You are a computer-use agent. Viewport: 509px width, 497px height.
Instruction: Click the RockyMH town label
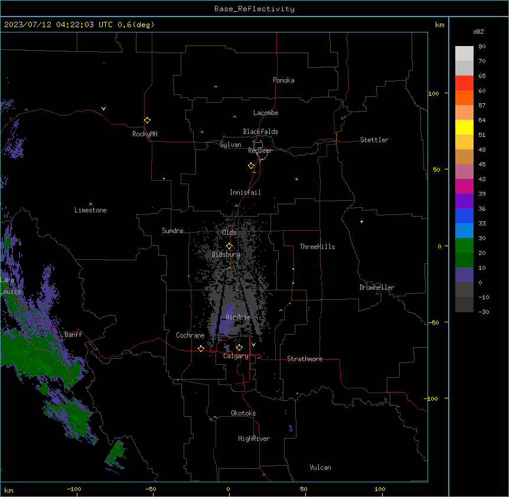pyautogui.click(x=145, y=134)
